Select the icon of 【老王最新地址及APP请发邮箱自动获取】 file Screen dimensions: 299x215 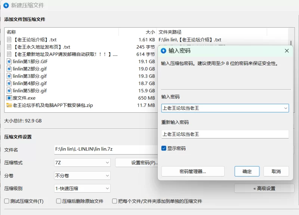point(9,54)
